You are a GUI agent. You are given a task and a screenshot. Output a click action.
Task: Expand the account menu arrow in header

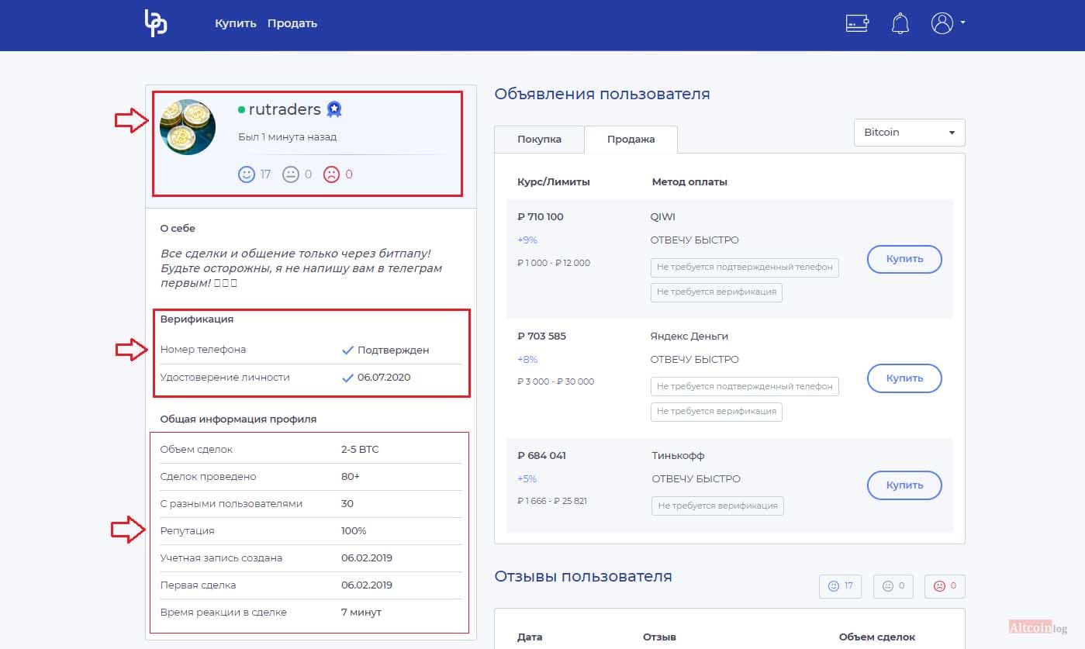[x=962, y=23]
